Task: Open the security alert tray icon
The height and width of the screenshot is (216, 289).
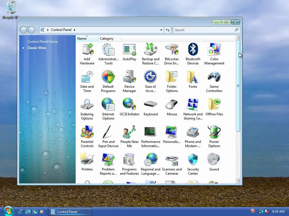Action: click(x=253, y=211)
